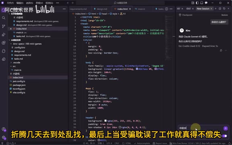Viewport: 232px width, 145px height.
Task: Click the split editor icon
Action: (x=166, y=9)
